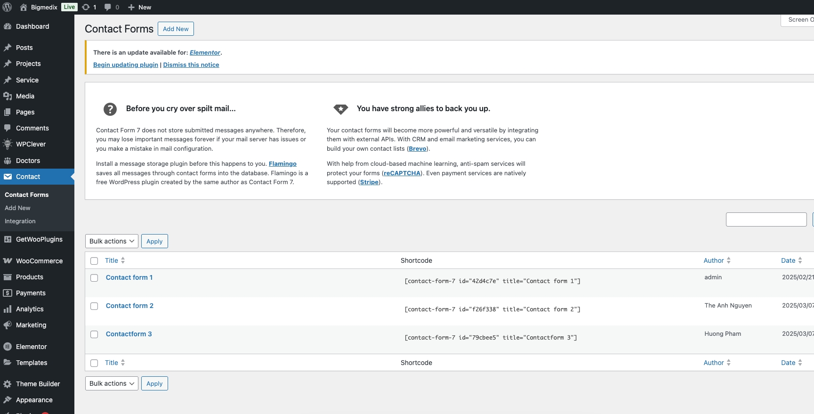
Task: Click the Analytics bar chart icon
Action: 8,309
